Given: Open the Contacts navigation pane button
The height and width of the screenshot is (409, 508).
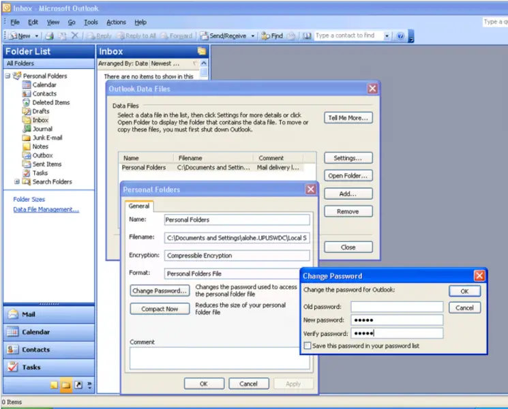Looking at the screenshot, I should pos(48,350).
